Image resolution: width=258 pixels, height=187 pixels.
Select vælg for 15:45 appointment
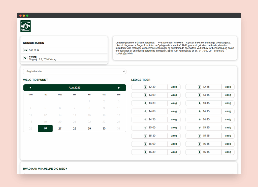pos(228,136)
